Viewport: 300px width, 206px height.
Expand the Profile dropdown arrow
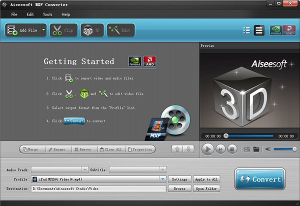(162, 179)
